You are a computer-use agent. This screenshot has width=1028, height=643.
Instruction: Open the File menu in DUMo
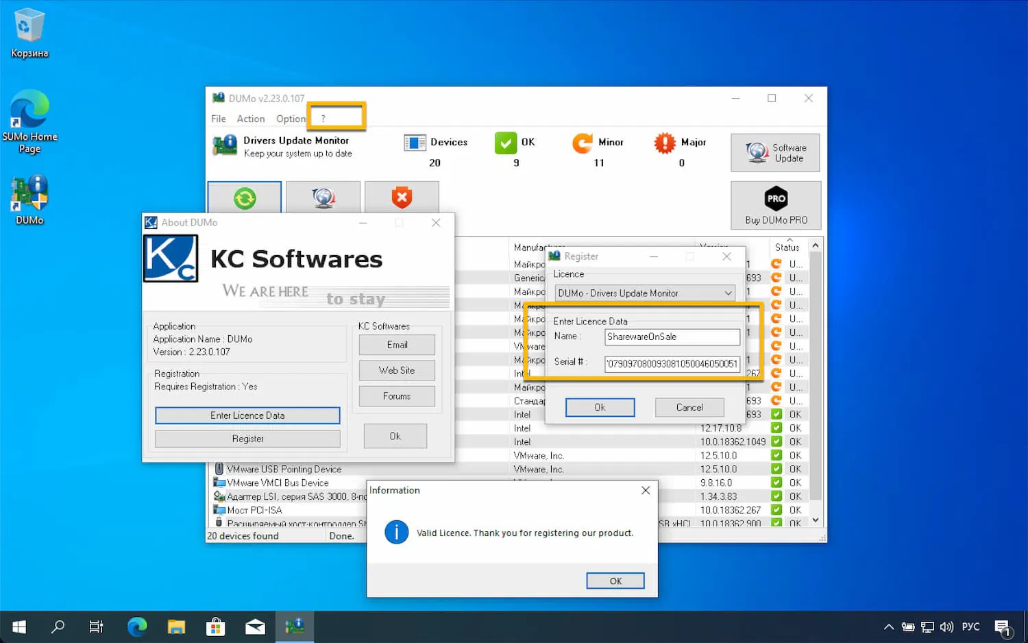(x=219, y=119)
